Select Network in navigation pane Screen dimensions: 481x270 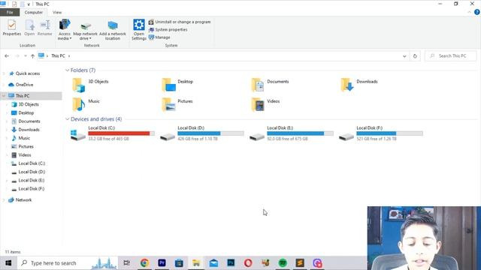tap(23, 200)
